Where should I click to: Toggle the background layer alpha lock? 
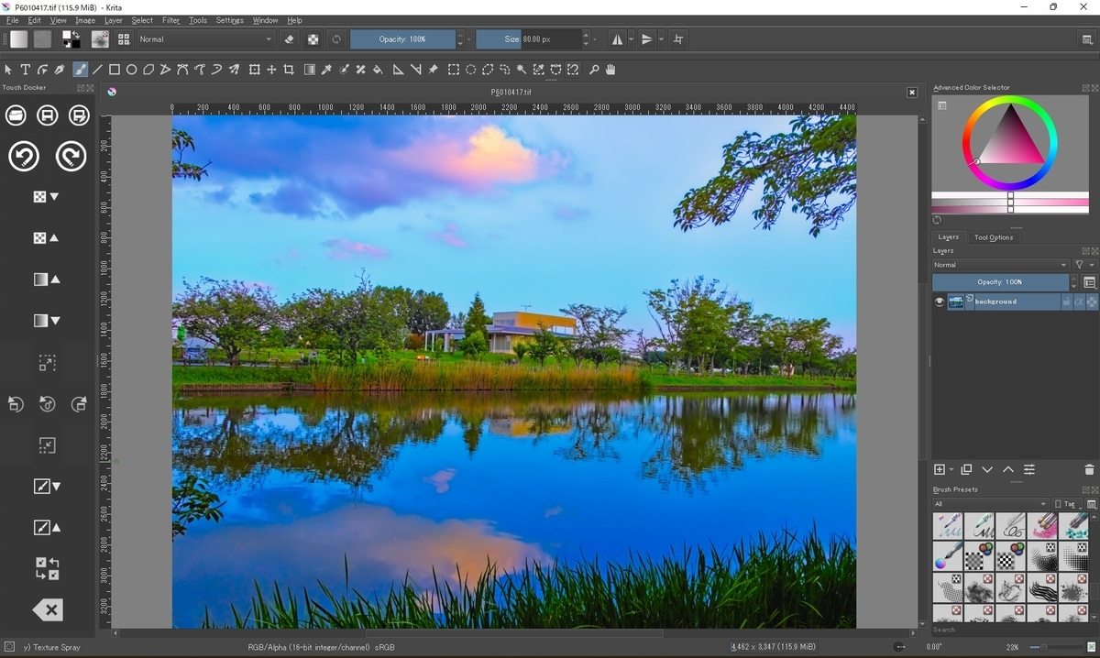(x=1091, y=302)
